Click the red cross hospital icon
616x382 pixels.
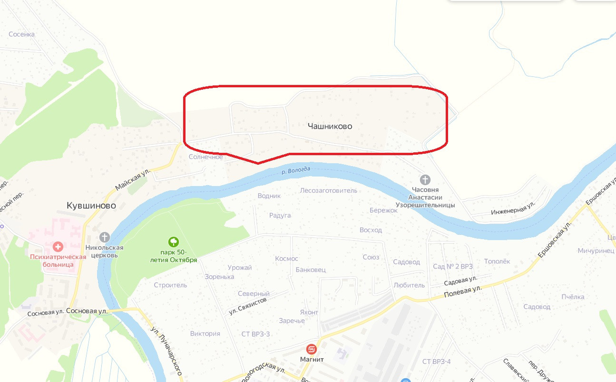pos(58,246)
